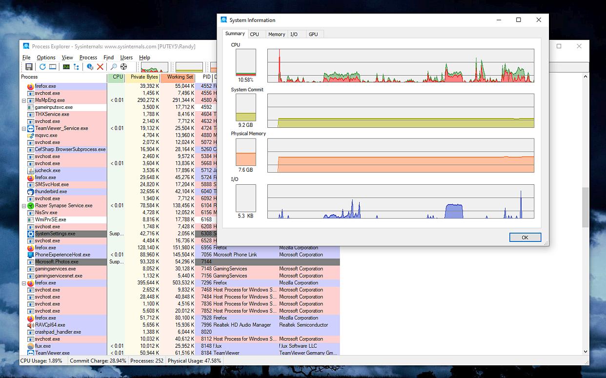Screen dimensions: 606x378
Task: Select the Summary tab
Action: [235, 34]
